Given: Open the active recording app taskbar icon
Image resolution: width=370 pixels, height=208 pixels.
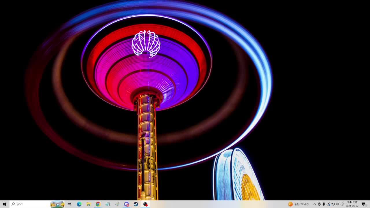Looking at the screenshot, I should (145, 204).
